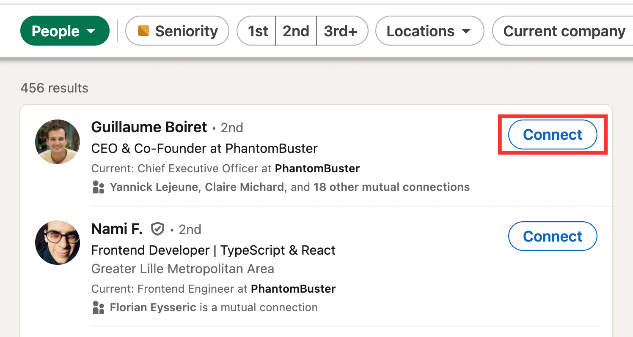Open the Seniority premium filter

(x=177, y=31)
